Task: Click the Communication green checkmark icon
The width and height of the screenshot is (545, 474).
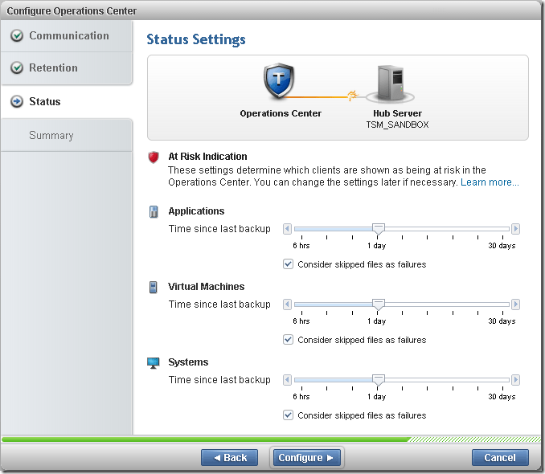Action: point(17,36)
